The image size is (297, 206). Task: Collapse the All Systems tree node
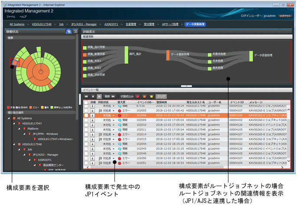click(9, 118)
